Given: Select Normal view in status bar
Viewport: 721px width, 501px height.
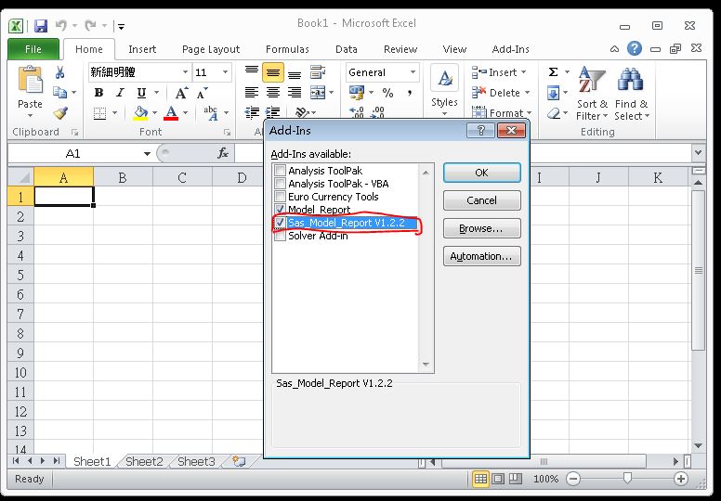Looking at the screenshot, I should coord(480,479).
